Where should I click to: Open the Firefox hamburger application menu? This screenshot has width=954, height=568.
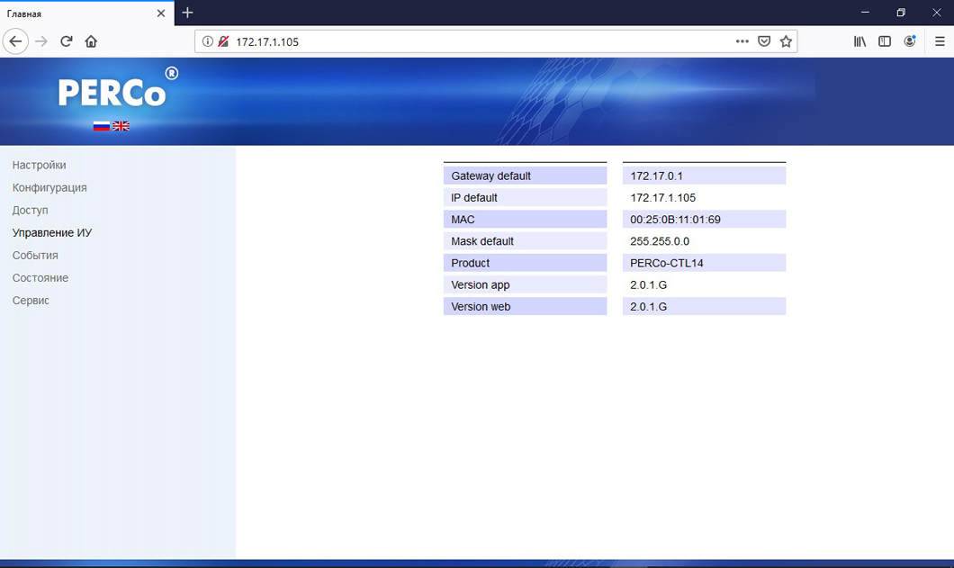(940, 41)
